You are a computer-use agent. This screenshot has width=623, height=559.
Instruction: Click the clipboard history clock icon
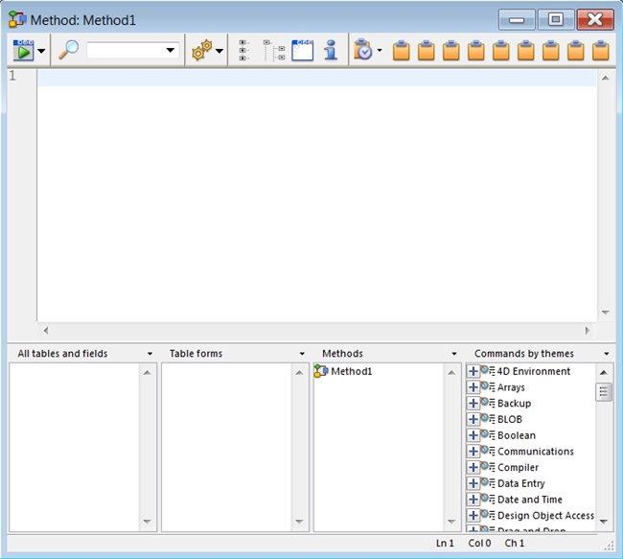point(362,51)
